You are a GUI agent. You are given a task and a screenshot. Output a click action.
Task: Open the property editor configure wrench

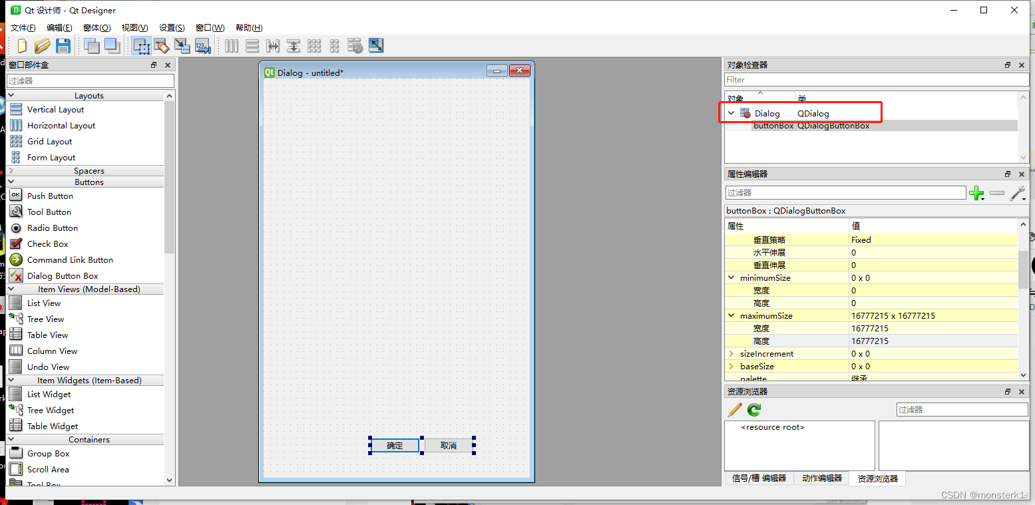[x=1018, y=194]
